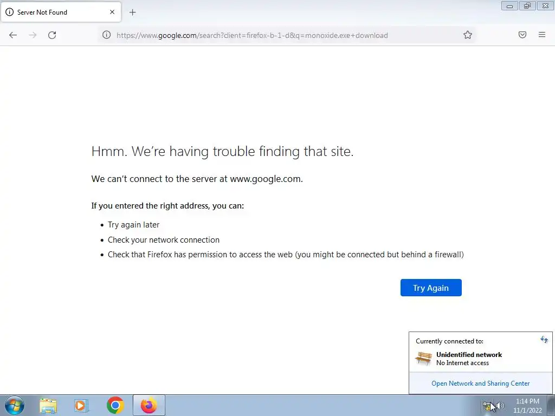
Task: Click the Firefox taskbar button
Action: (x=149, y=405)
